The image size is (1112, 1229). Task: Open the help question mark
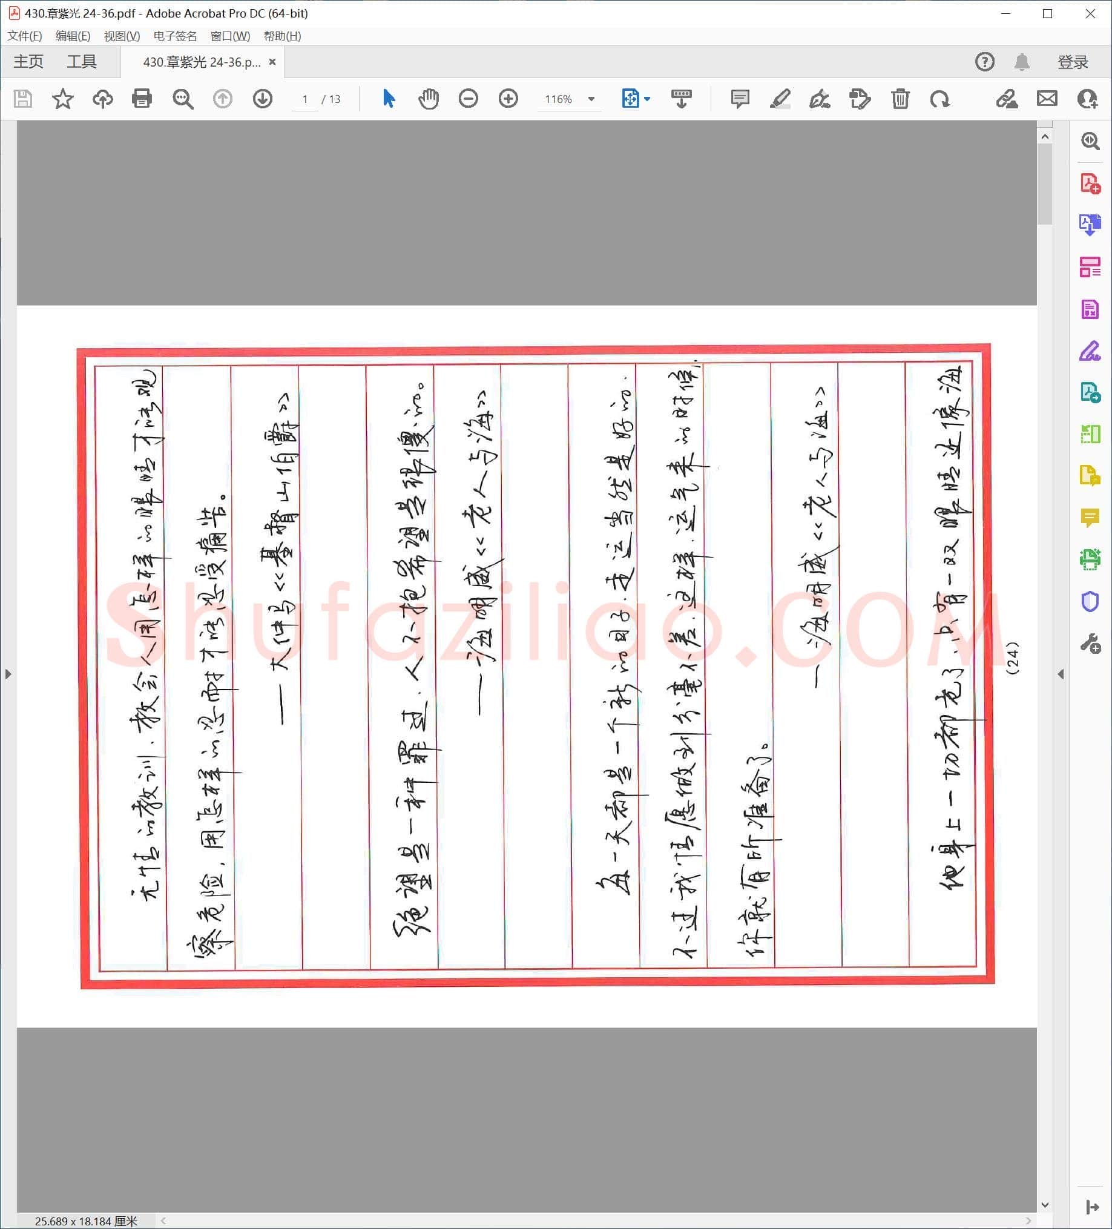tap(985, 62)
